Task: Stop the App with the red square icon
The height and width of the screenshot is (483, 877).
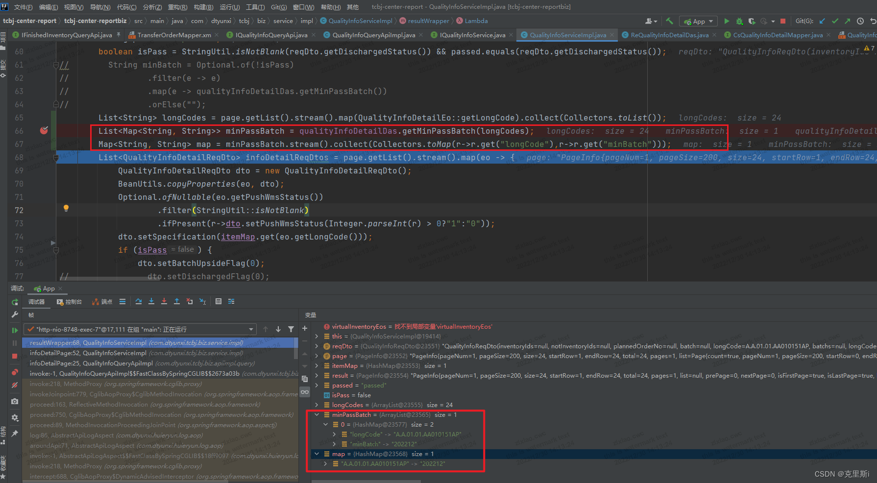Action: coord(783,21)
